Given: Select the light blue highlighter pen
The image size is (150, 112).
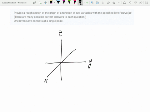Looking at the screenshot, I should 58,2.
